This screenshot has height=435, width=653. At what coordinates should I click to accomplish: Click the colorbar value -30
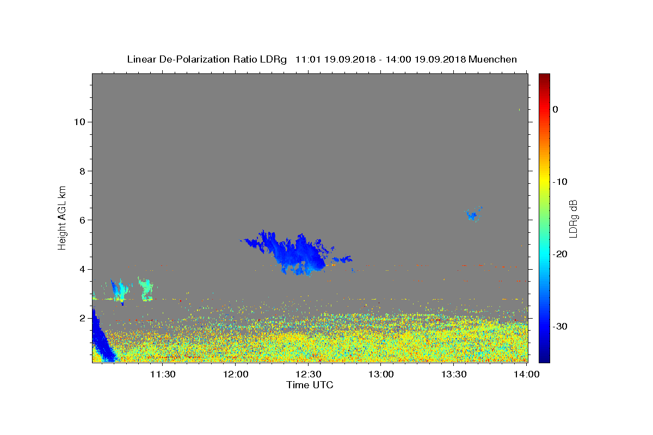click(x=560, y=326)
